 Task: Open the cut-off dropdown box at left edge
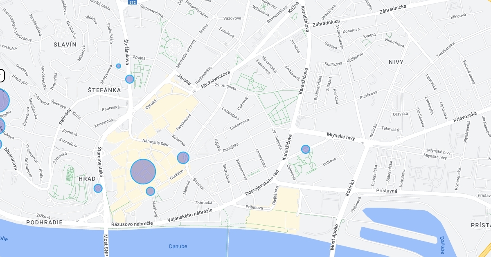pyautogui.click(x=2, y=75)
